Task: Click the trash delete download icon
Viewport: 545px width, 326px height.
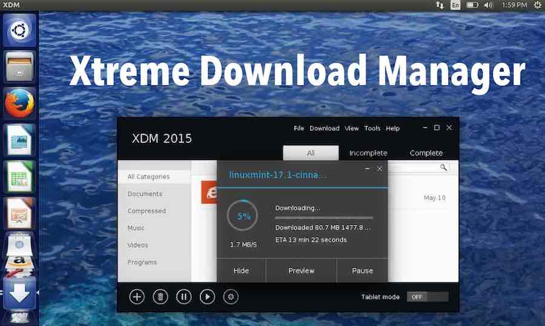Action: [160, 296]
